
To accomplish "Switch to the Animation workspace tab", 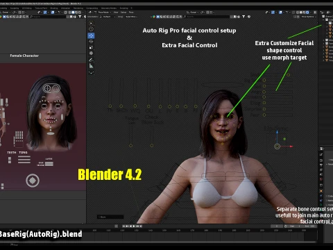I will [x=65, y=8].
